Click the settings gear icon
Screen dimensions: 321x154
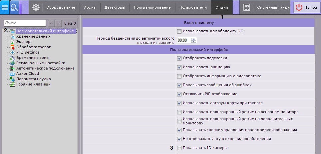[36, 7]
